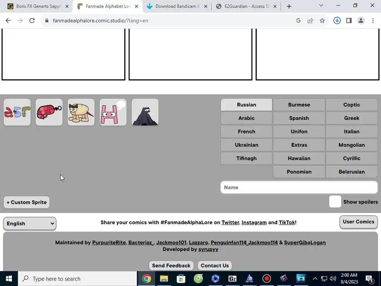Image resolution: width=381 pixels, height=286 pixels.
Task: Enable the Show spoilers checkbox
Action: (x=335, y=201)
